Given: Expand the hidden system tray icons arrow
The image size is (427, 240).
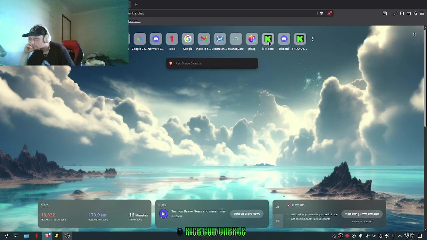Looking at the screenshot, I should [400, 236].
